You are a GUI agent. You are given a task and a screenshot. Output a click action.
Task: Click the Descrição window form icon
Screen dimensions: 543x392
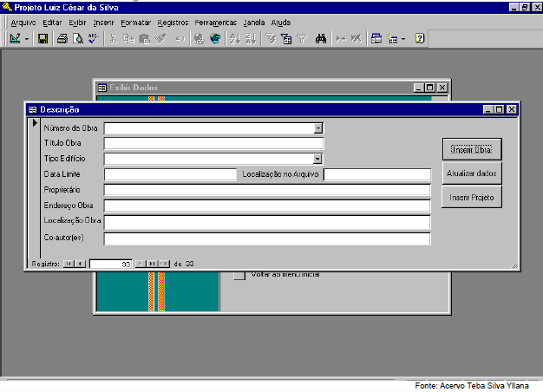click(33, 110)
